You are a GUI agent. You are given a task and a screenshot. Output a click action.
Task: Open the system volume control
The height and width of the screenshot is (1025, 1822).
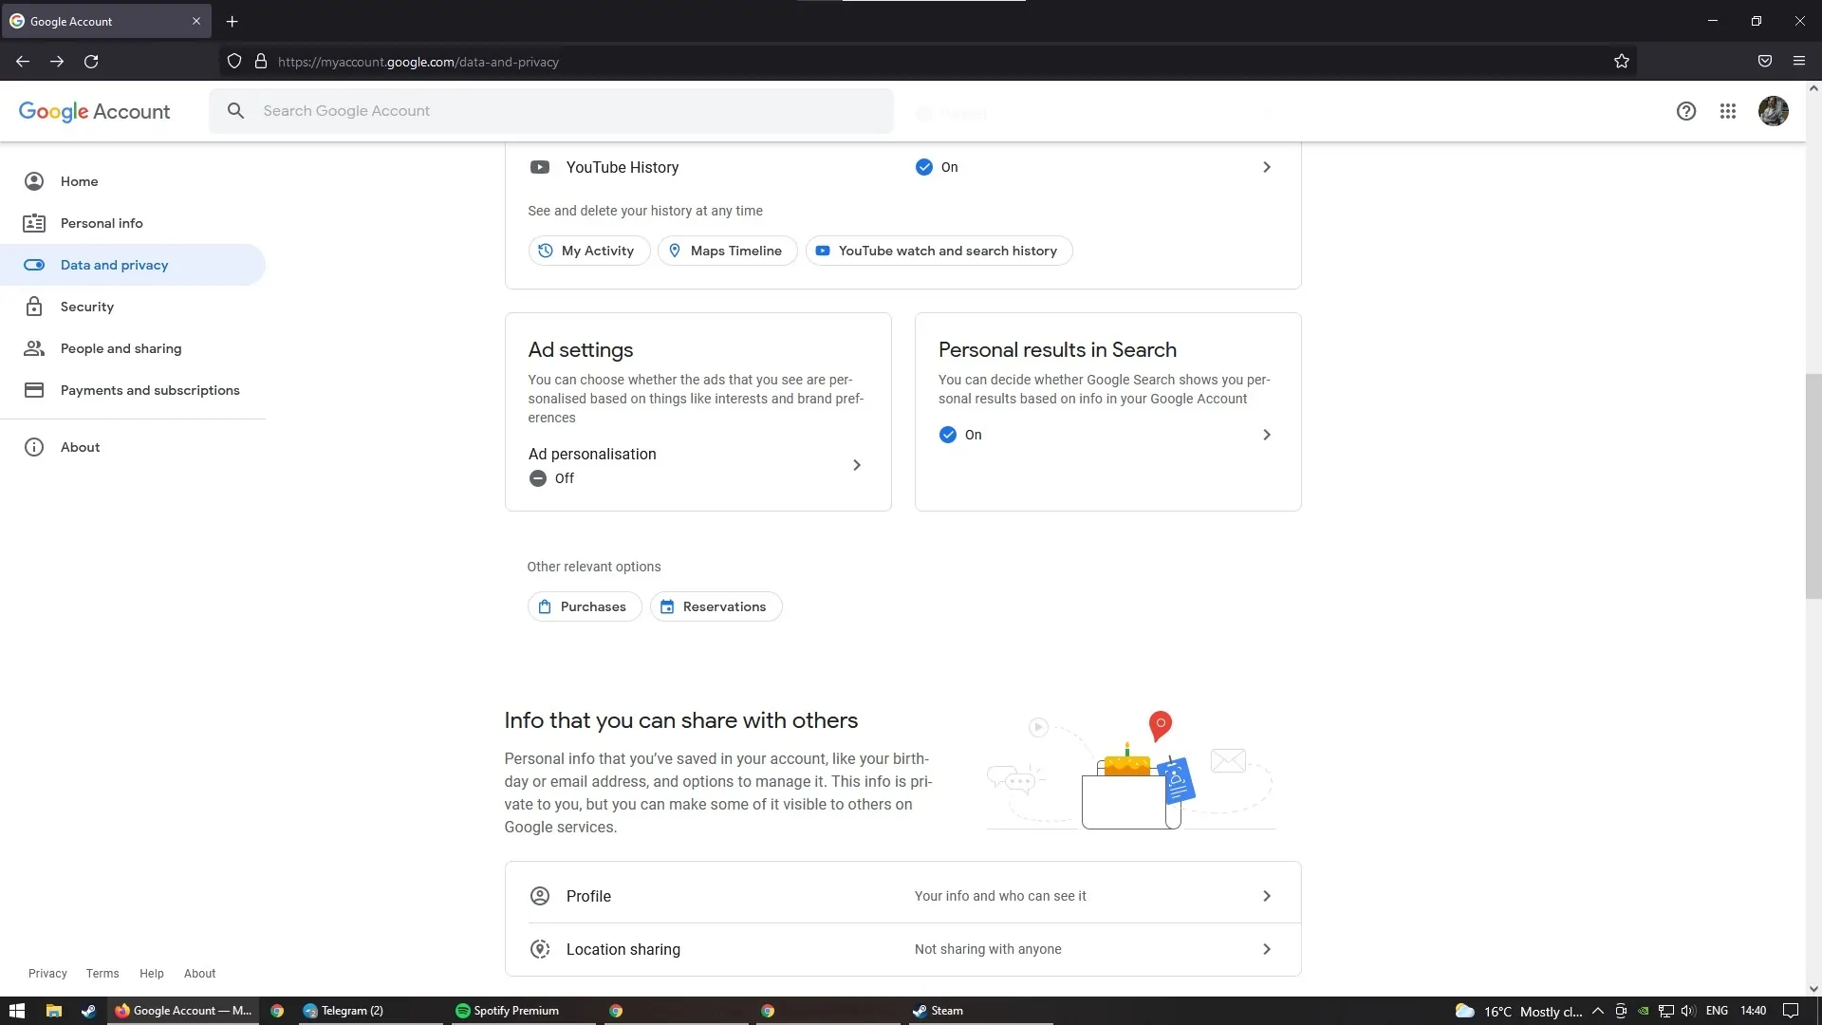point(1688,1011)
